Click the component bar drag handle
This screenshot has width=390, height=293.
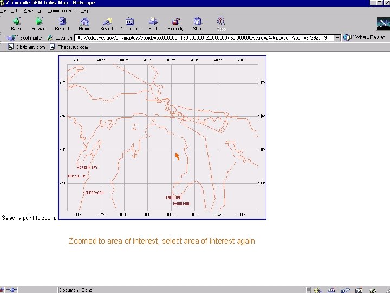click(x=308, y=290)
